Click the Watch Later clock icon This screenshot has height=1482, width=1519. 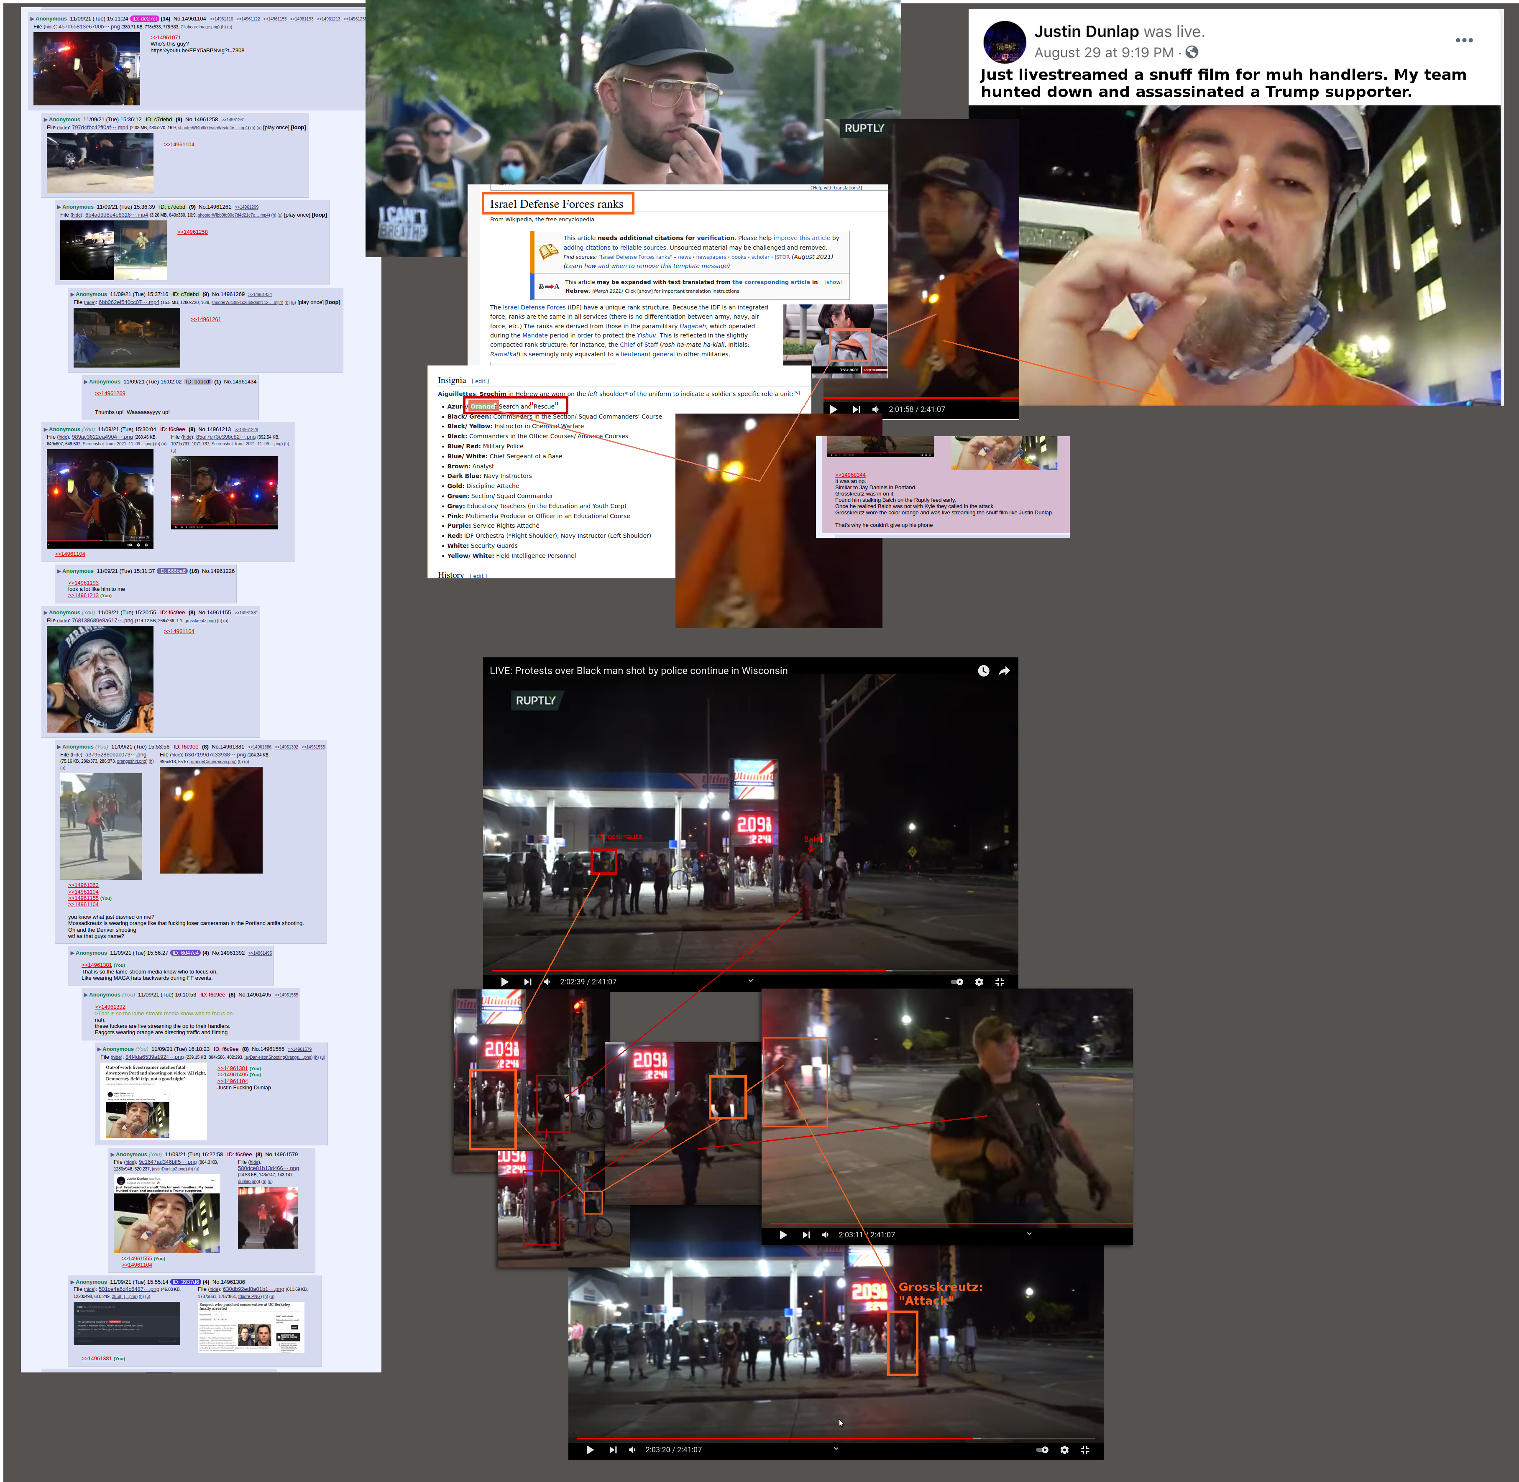(983, 671)
